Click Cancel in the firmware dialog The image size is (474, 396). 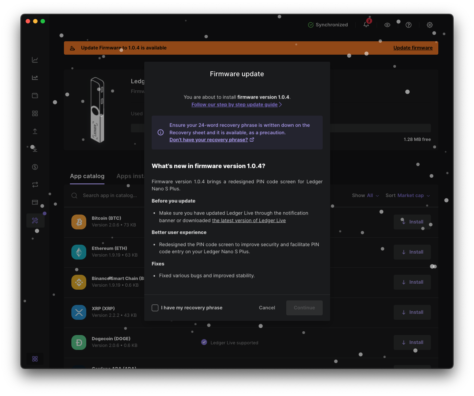[267, 308]
